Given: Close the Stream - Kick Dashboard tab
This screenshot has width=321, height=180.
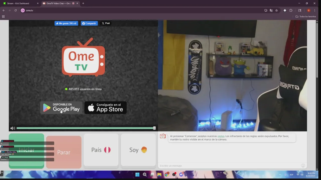Looking at the screenshot, I should (38, 3).
